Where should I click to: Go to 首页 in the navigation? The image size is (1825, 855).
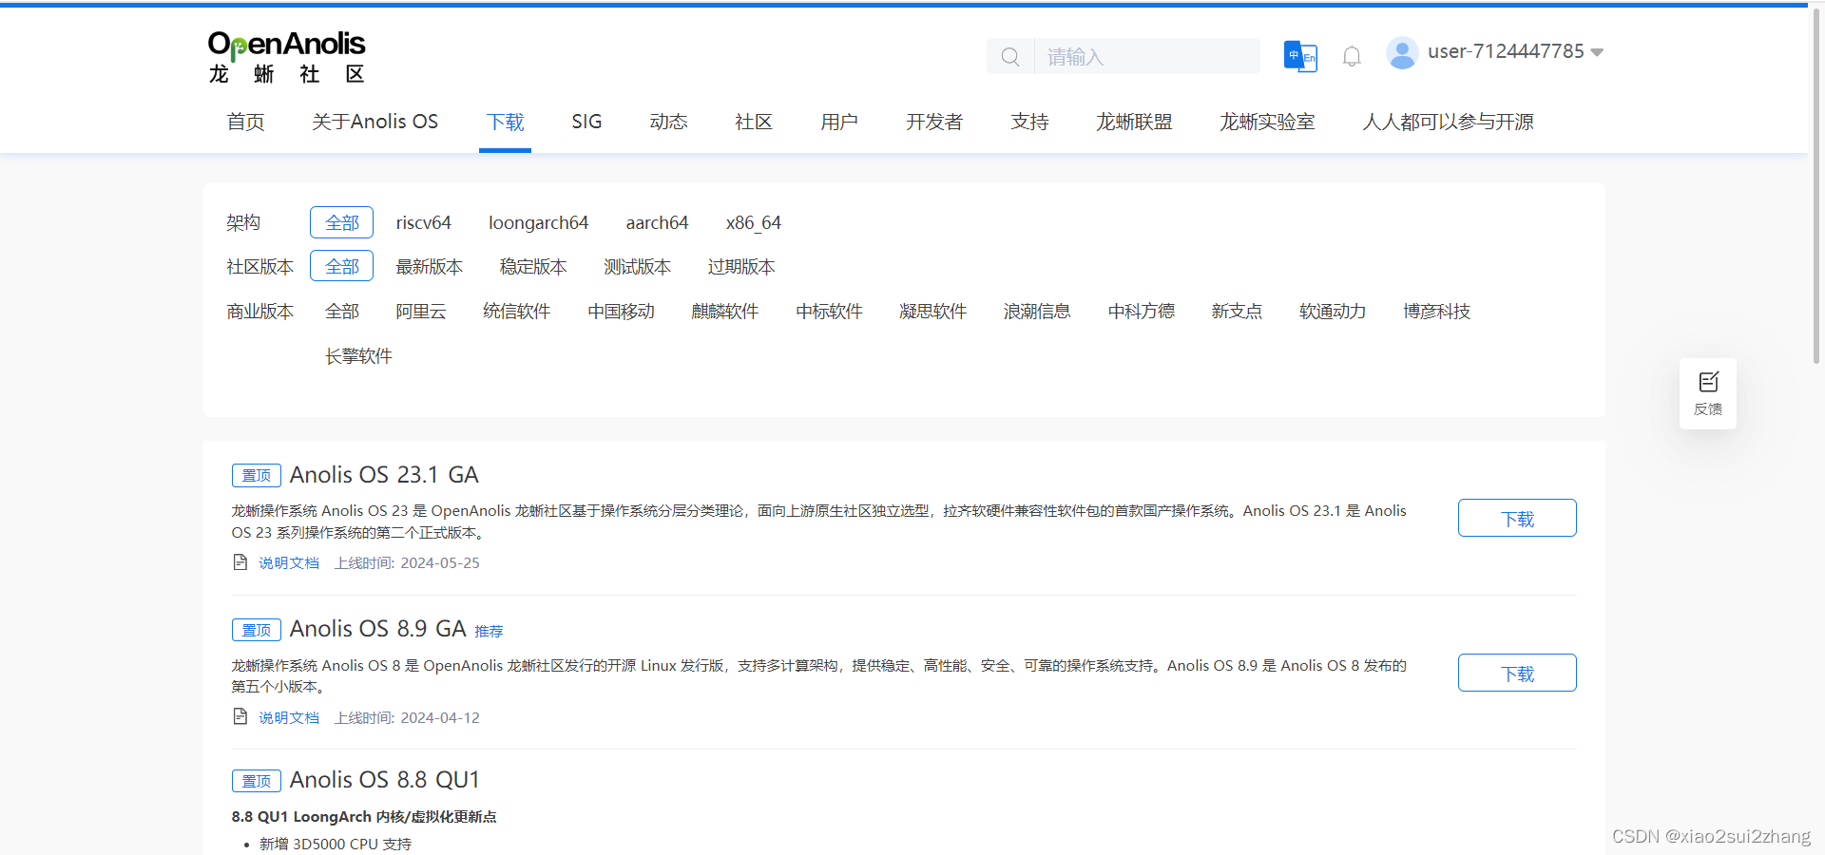[245, 122]
